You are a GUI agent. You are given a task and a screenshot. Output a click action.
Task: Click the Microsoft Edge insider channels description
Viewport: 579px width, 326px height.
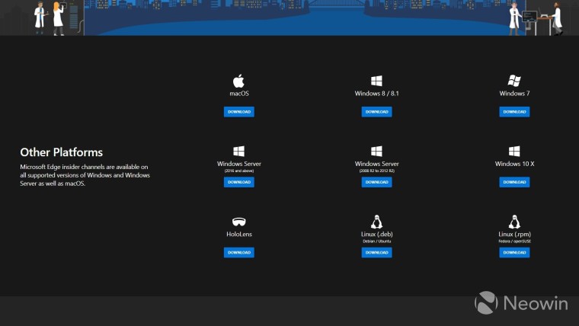point(85,175)
